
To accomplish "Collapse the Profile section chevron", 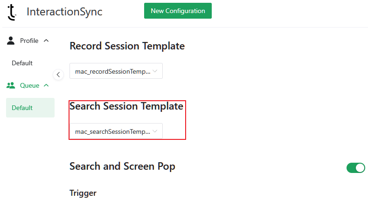I will 46,41.
